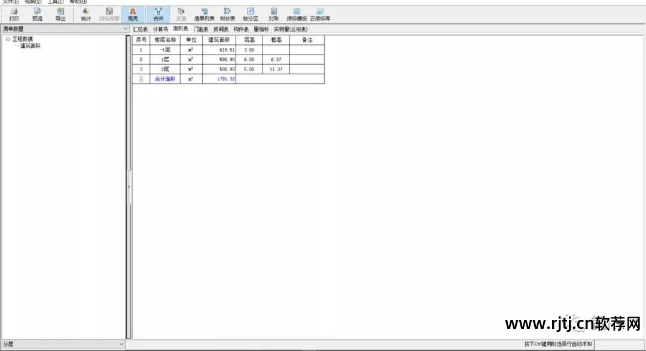Open 指标模板 from the toolbar

(x=297, y=14)
